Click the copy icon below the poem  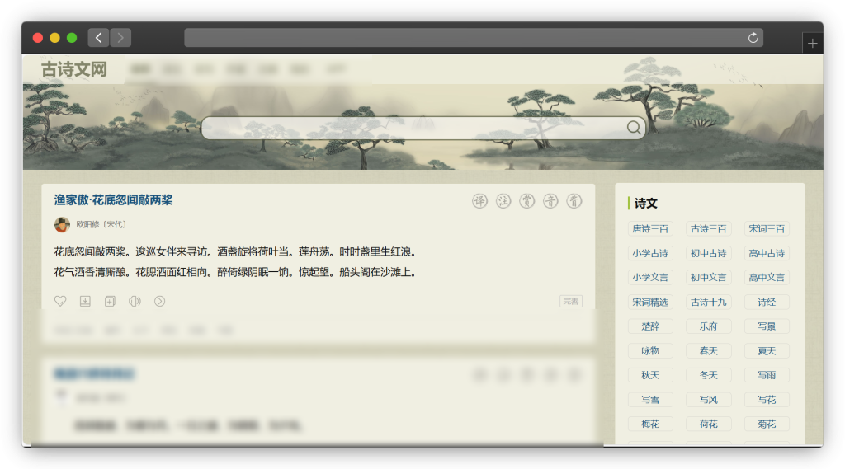110,301
